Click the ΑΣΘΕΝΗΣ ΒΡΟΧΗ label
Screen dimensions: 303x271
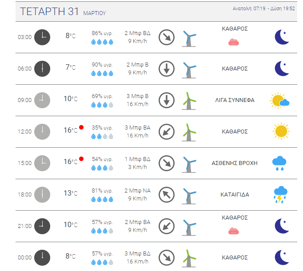pos(235,163)
